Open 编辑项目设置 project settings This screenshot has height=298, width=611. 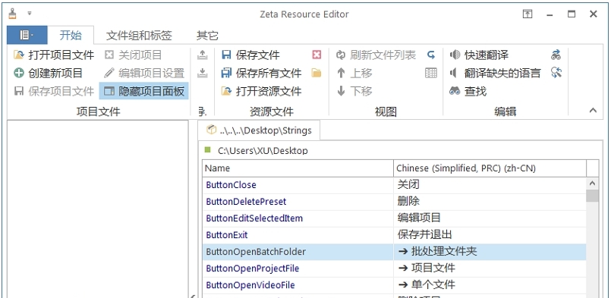[144, 73]
